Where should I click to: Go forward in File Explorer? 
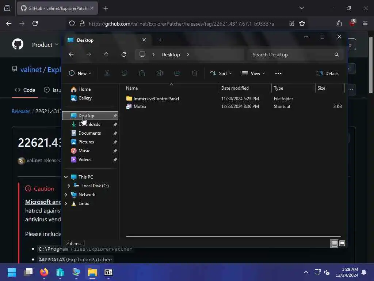(x=89, y=55)
